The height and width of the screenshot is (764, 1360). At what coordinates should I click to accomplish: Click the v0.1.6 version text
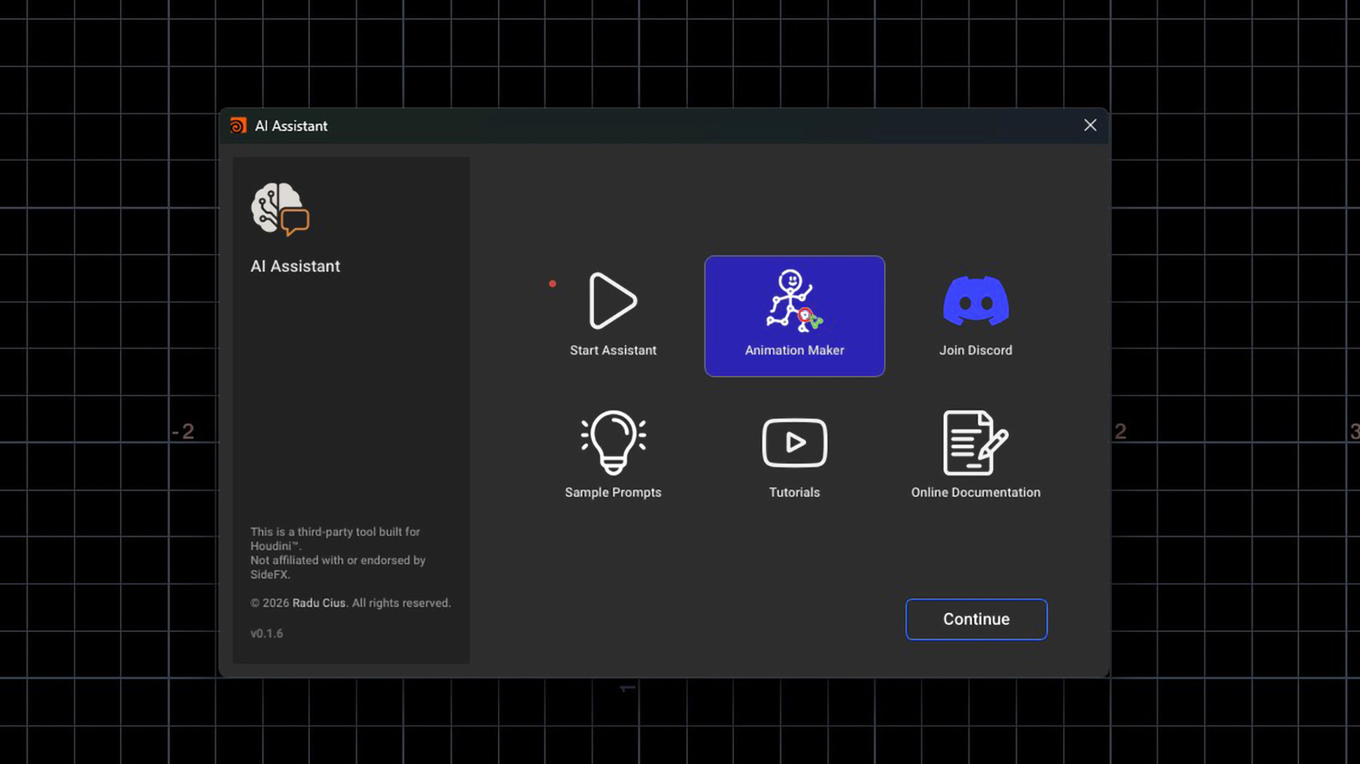tap(266, 634)
